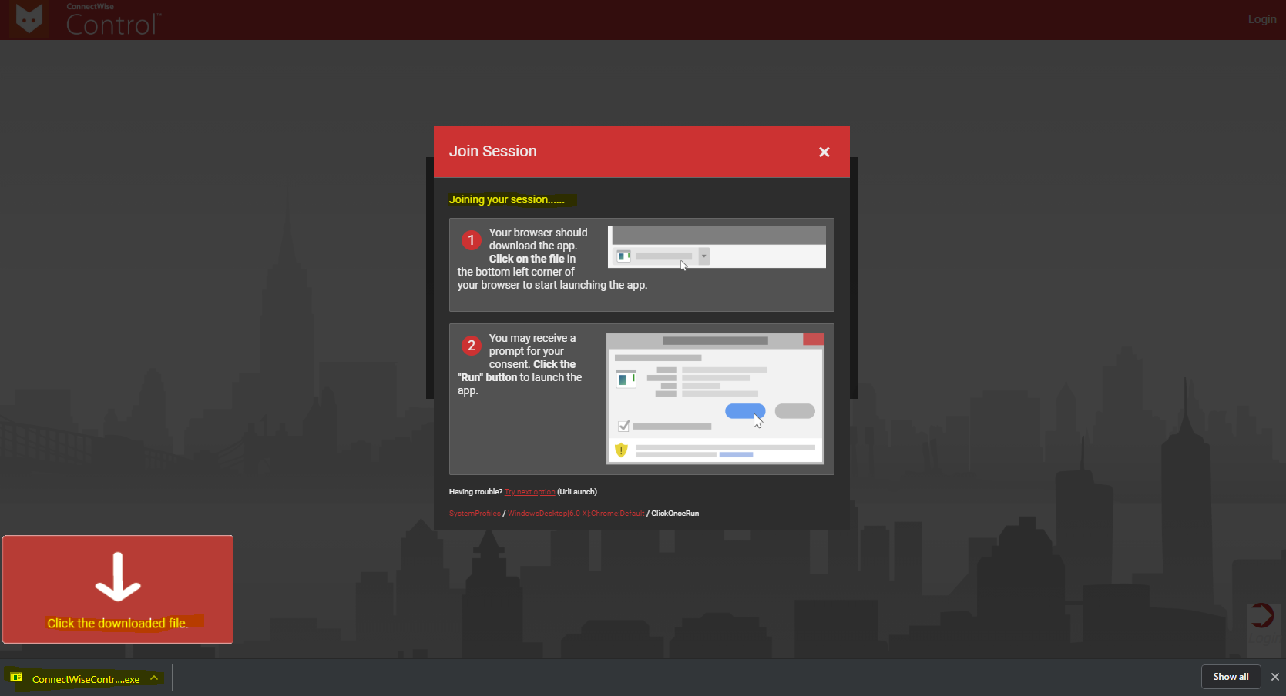The width and height of the screenshot is (1286, 696).
Task: Click the Try next option link
Action: (529, 492)
